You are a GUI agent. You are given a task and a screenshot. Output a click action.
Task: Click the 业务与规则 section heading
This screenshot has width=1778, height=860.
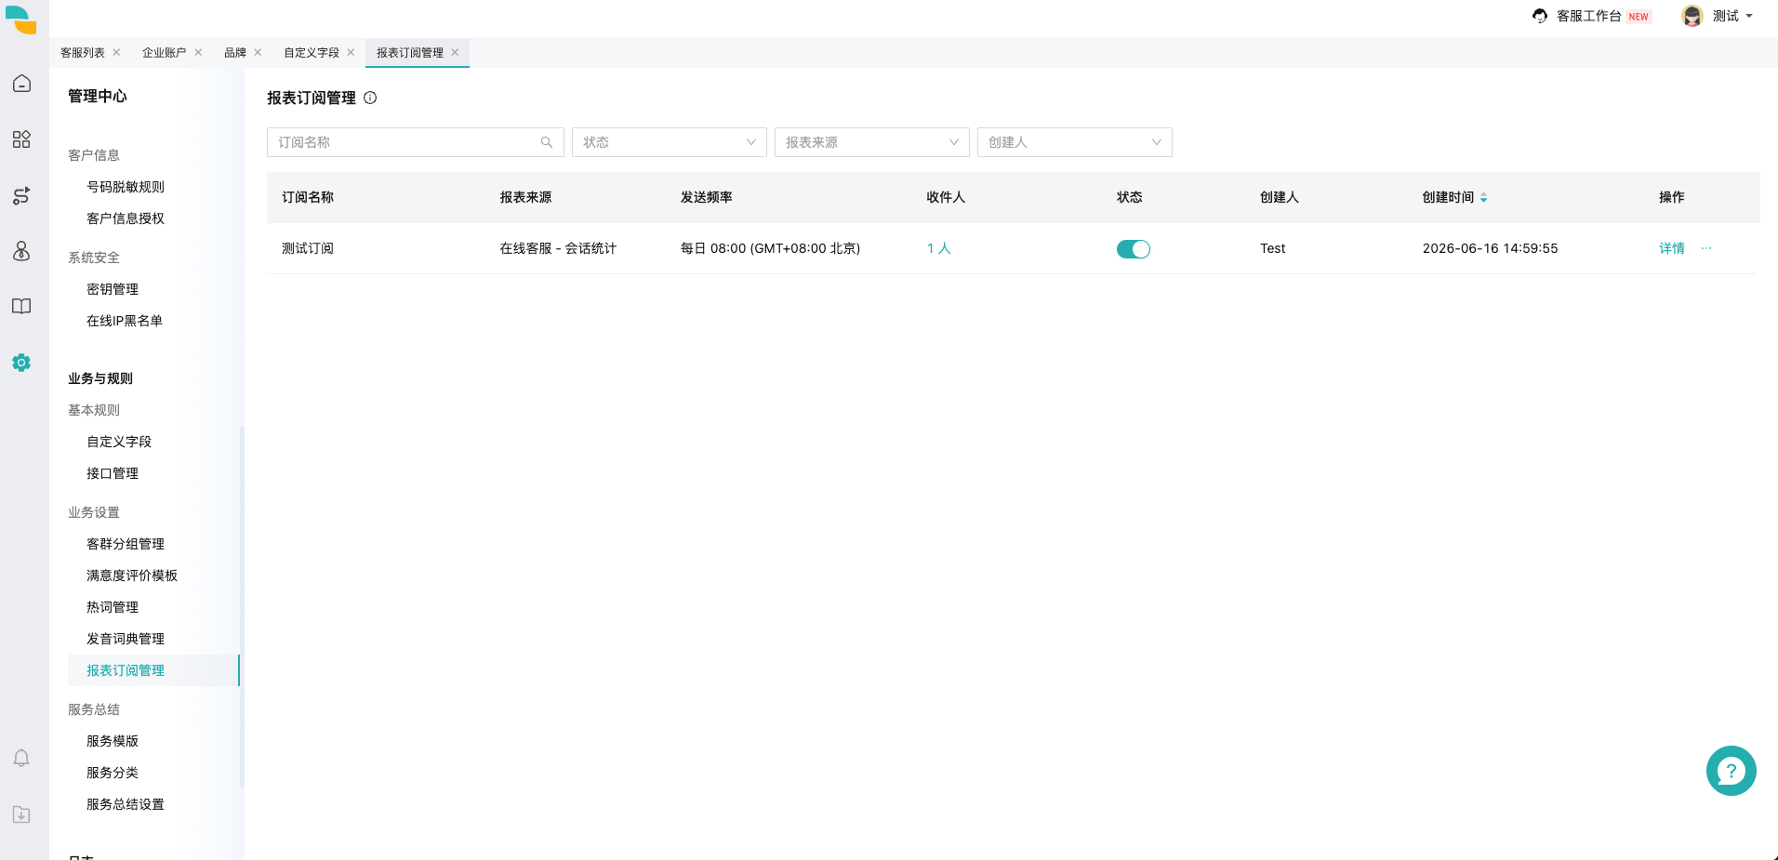pos(100,378)
